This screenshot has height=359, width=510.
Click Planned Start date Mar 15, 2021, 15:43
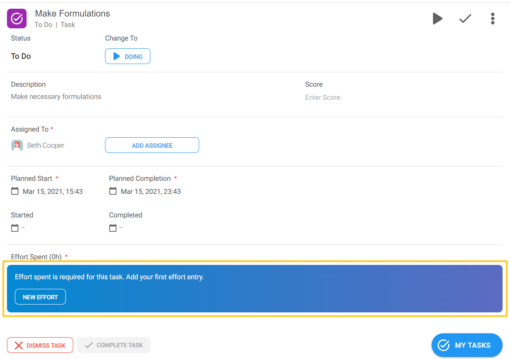53,192
